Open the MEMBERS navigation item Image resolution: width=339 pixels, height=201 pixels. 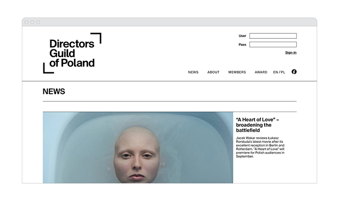237,72
